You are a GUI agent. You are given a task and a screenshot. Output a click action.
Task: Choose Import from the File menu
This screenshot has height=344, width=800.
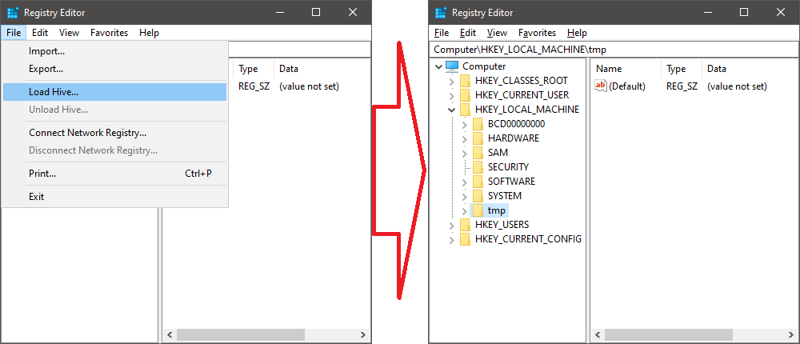[114, 51]
